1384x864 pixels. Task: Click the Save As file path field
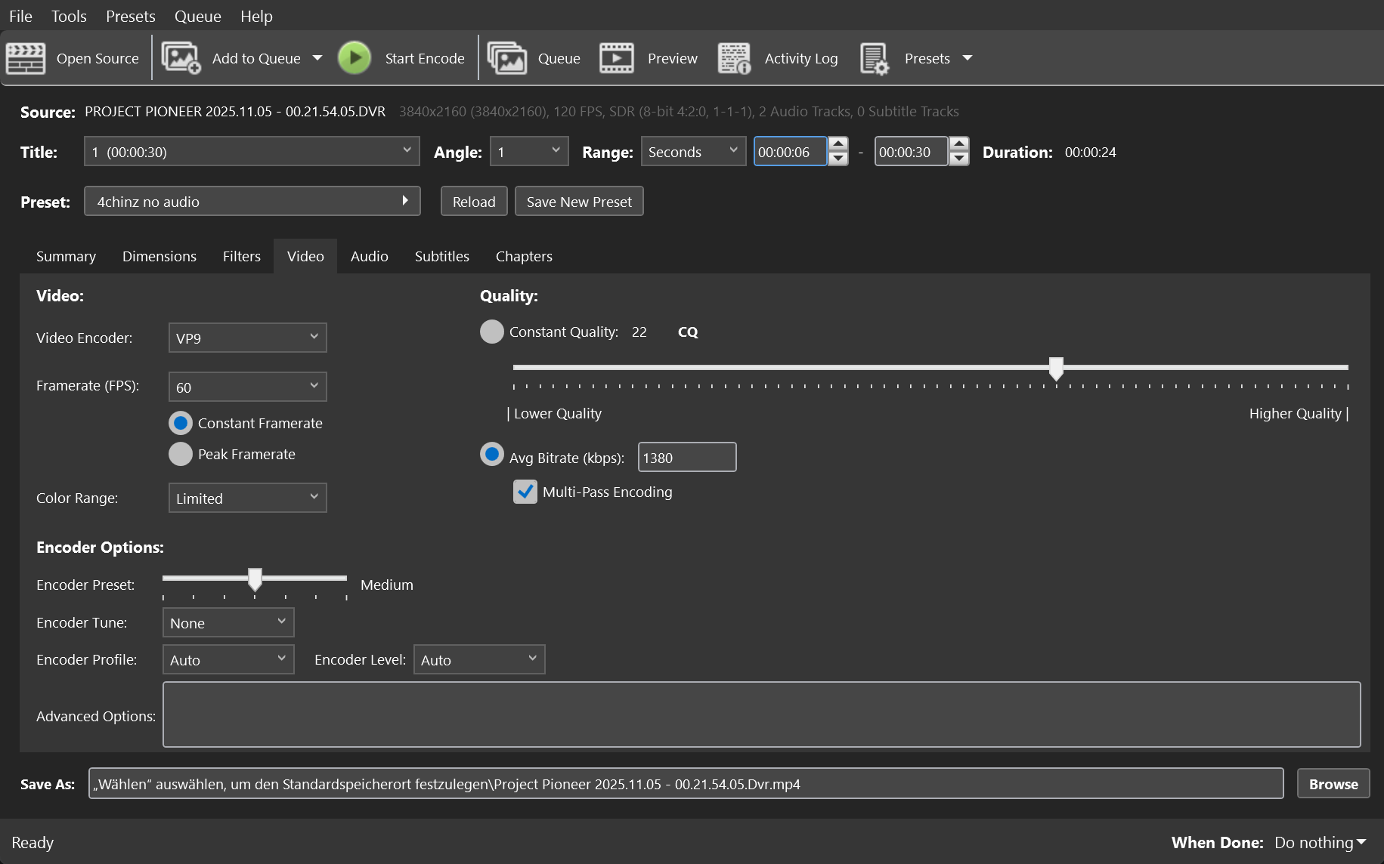pyautogui.click(x=686, y=783)
